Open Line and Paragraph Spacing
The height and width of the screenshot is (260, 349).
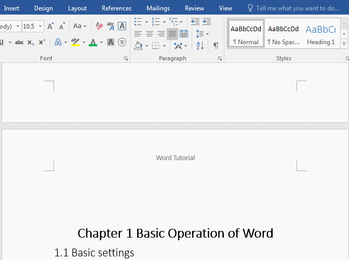click(200, 34)
